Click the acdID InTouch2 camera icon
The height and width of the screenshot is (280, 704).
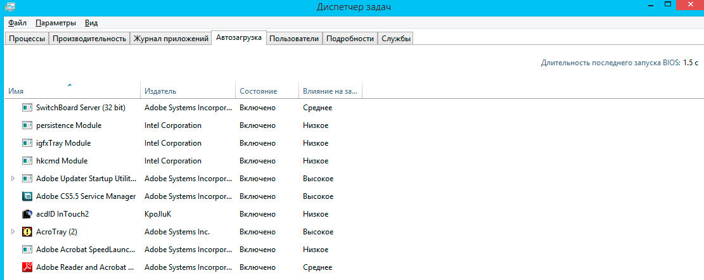point(27,214)
